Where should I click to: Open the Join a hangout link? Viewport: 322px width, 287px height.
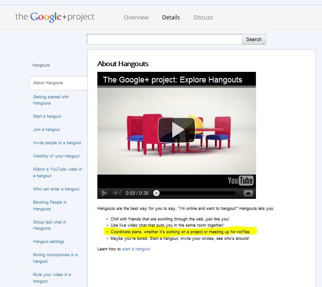tap(46, 130)
